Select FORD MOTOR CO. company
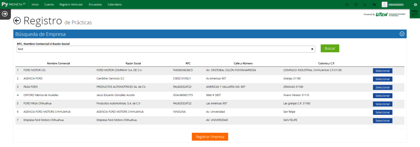 (x=382, y=71)
